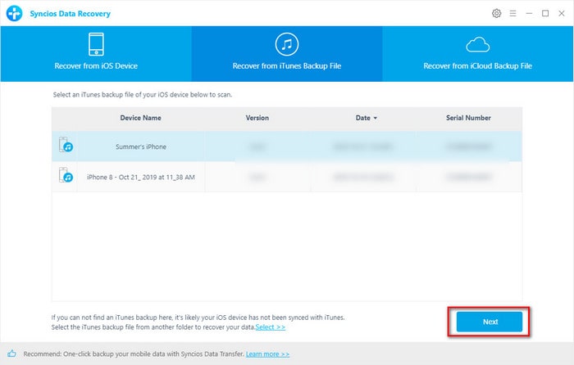Viewport: 574px width, 365px height.
Task: Open the hamburger menu icon
Action: pos(512,14)
